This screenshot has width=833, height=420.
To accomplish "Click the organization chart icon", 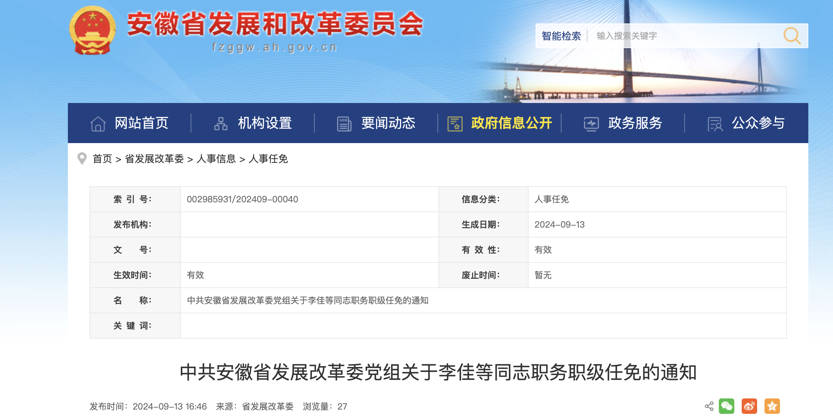I will (x=221, y=124).
